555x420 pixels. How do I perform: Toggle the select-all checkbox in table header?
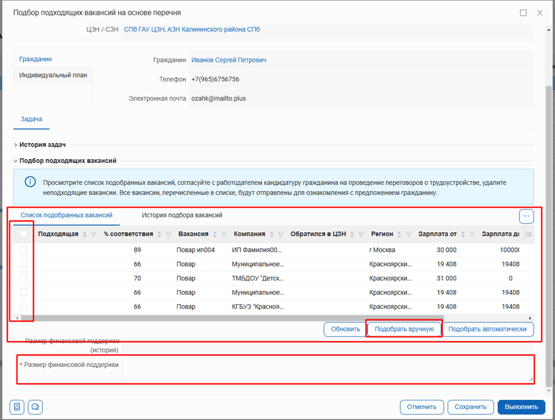24,234
